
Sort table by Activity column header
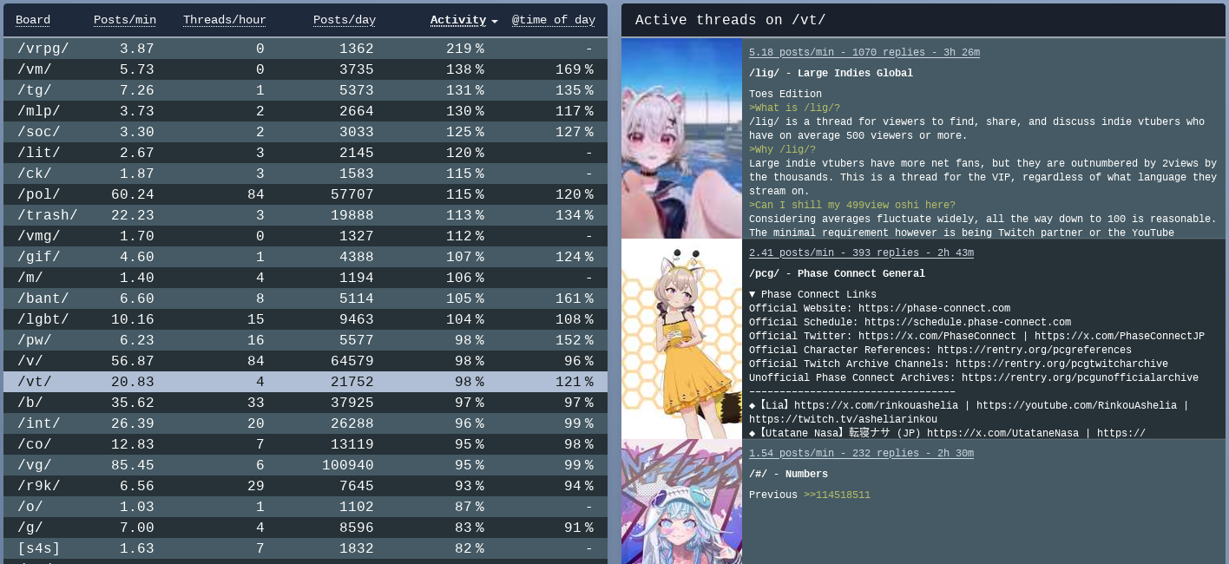click(x=458, y=20)
